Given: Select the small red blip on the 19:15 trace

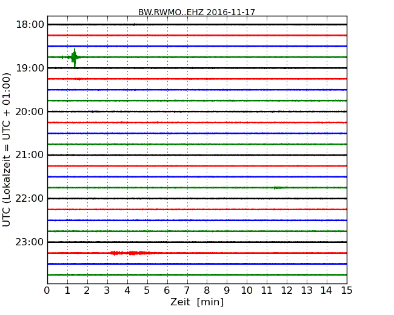Looking at the screenshot, I should pos(79,79).
